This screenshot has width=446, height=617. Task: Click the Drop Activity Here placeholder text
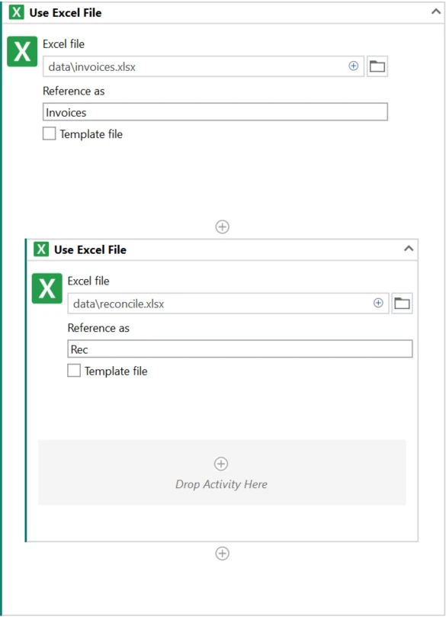(x=221, y=484)
